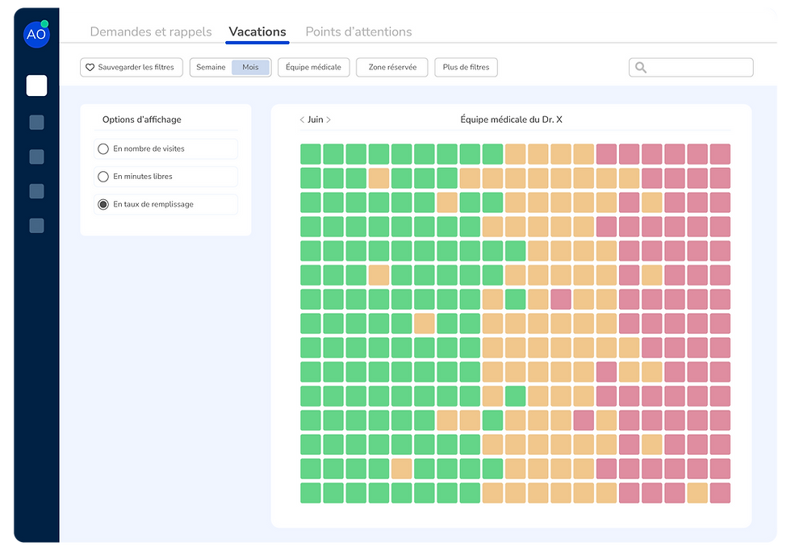This screenshot has height=555, width=791.
Task: Click inside the search field
Action: point(698,68)
